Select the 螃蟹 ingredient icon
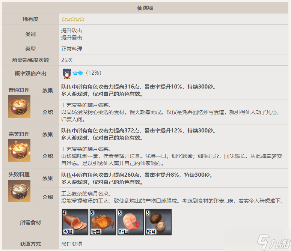This screenshot has width=291, height=251. [x=103, y=222]
